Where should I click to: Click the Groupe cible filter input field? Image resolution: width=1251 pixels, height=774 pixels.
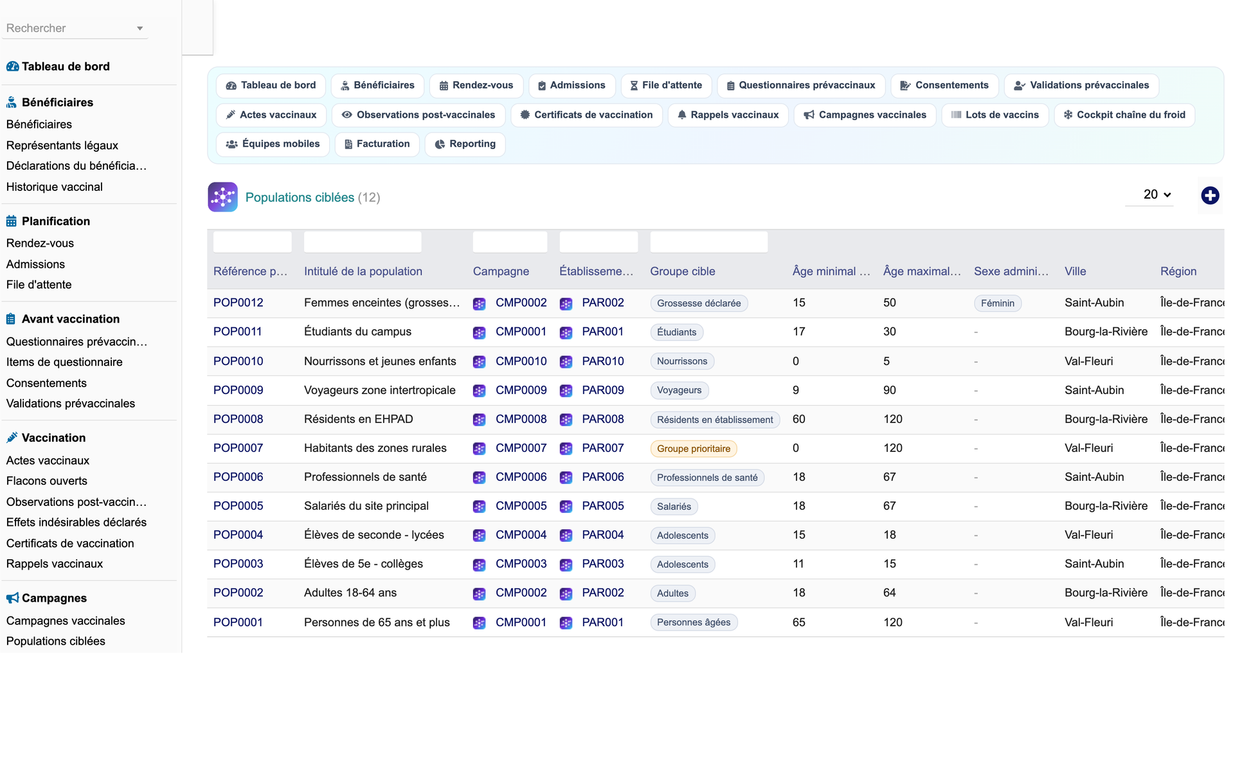coord(708,242)
